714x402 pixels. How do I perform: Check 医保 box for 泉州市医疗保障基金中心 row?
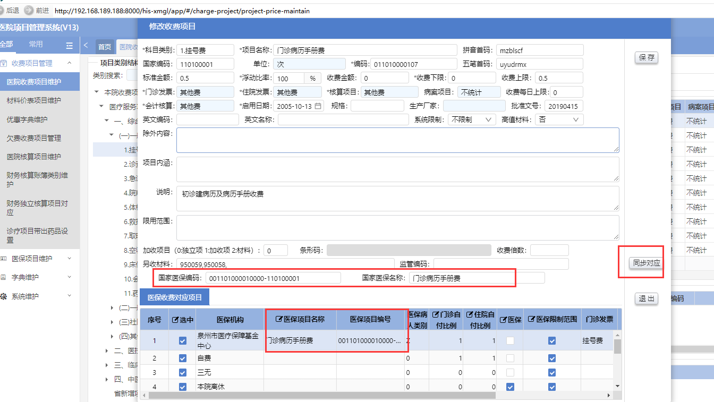click(510, 341)
